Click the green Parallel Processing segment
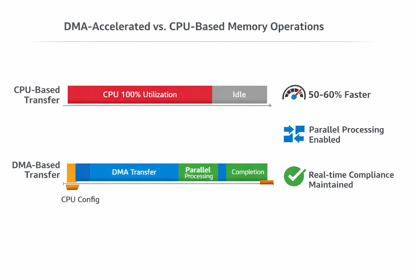The image size is (417, 278). pyautogui.click(x=198, y=172)
